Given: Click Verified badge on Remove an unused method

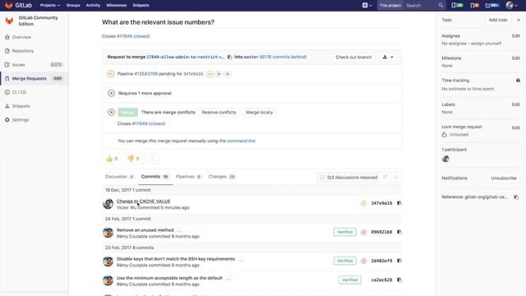Looking at the screenshot, I should 345,232.
